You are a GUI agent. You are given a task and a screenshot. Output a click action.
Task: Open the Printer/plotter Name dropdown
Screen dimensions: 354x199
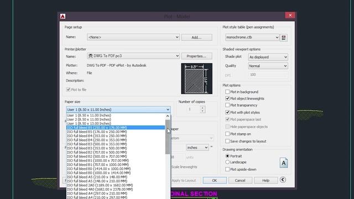coord(133,56)
